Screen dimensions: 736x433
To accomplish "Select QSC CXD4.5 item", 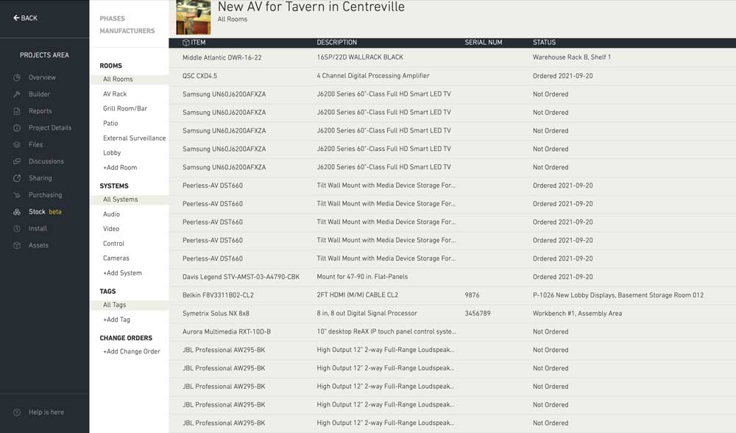I will 200,76.
